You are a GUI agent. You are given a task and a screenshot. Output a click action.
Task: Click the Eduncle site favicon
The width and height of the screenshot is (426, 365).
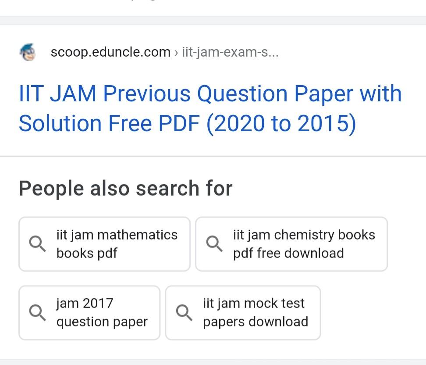[28, 52]
